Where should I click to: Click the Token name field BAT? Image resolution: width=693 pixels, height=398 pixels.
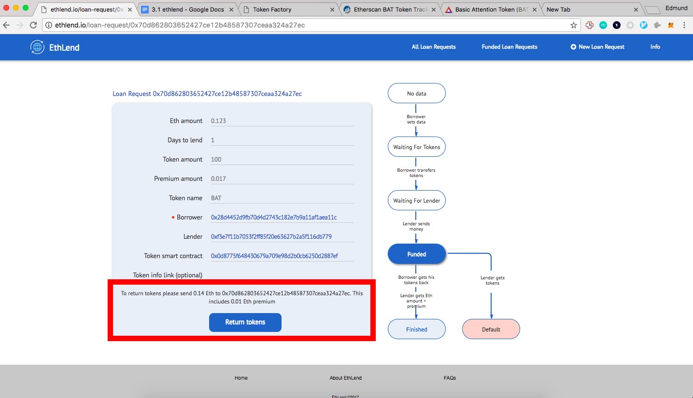click(x=282, y=198)
